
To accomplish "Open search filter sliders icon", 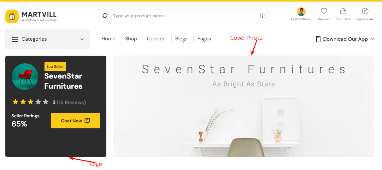I will [x=262, y=16].
